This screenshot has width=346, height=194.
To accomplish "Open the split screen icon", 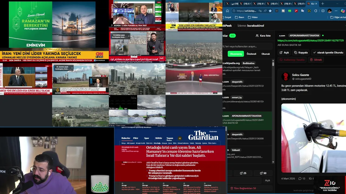I will [323, 11].
